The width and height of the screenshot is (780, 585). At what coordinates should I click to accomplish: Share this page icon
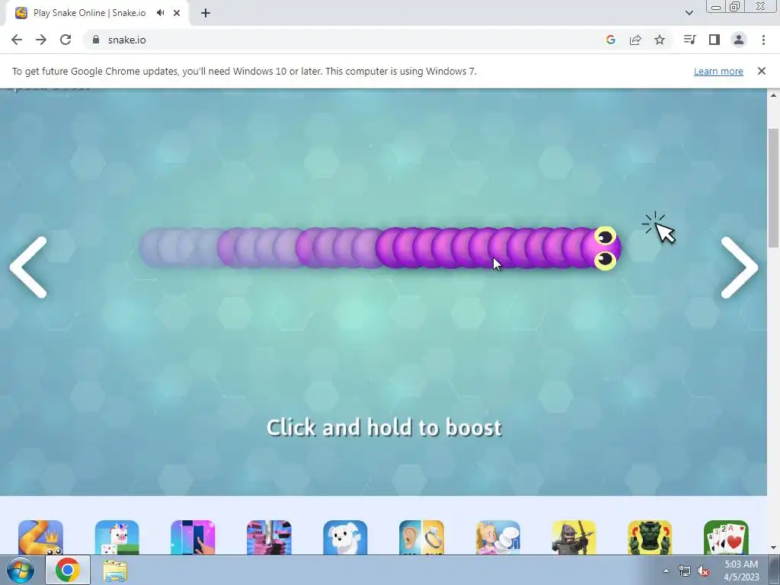[x=635, y=40]
